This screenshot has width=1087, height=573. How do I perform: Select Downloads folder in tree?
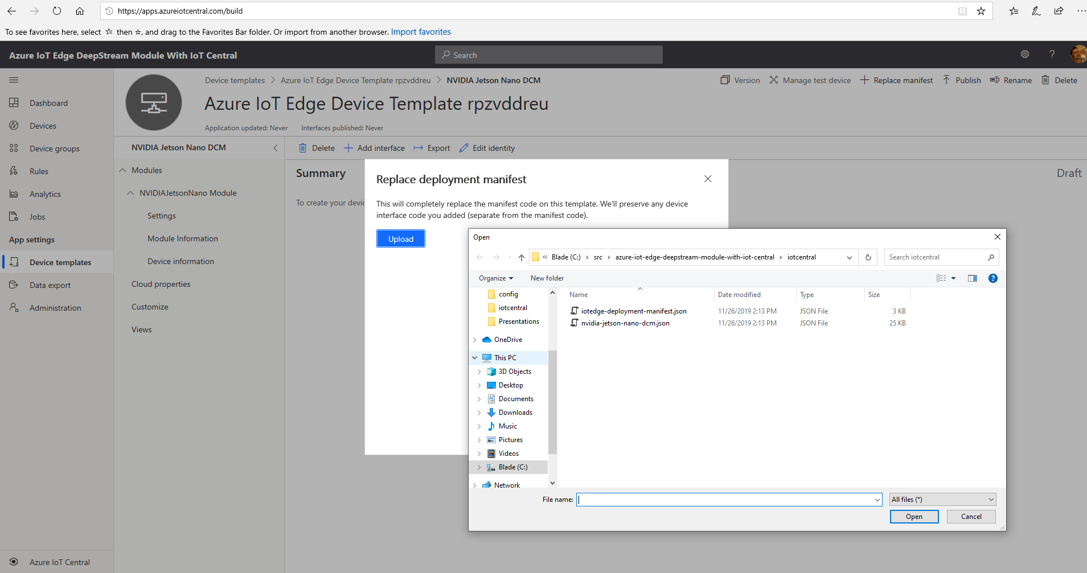(x=515, y=413)
